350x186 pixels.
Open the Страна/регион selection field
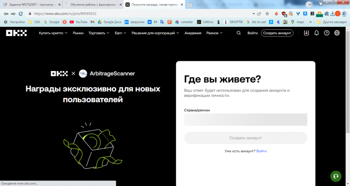click(x=246, y=120)
